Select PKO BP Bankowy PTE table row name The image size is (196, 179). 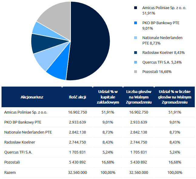(x=23, y=122)
